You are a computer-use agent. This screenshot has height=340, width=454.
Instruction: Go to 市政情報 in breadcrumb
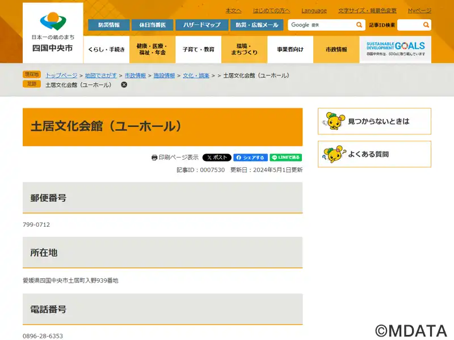click(135, 75)
